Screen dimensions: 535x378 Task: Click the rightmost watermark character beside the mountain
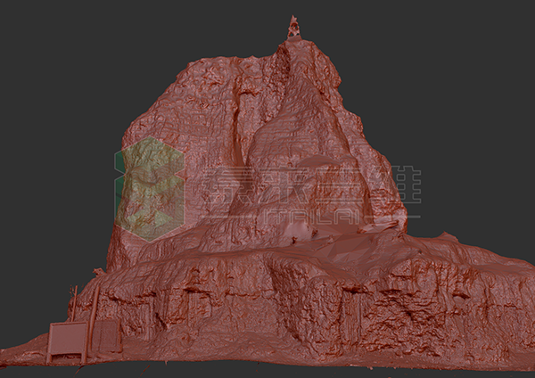406,189
